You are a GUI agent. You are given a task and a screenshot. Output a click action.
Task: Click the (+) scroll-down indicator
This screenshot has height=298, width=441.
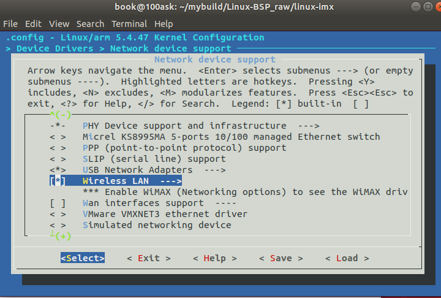click(x=63, y=236)
